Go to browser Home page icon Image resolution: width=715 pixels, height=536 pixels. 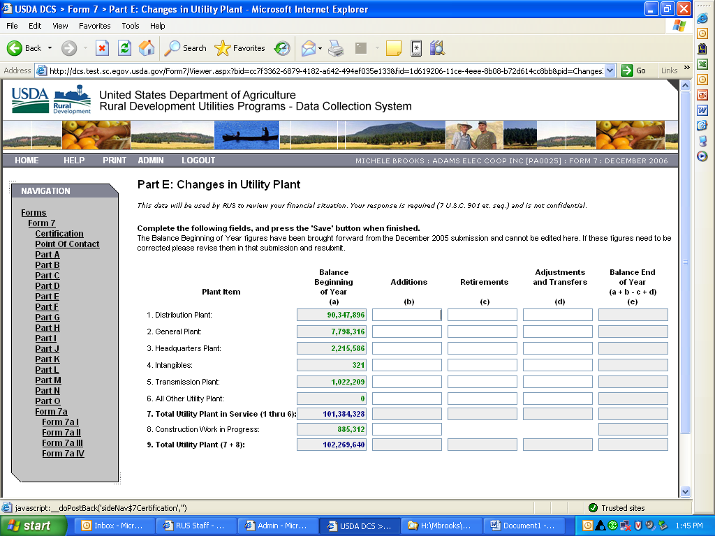[147, 48]
